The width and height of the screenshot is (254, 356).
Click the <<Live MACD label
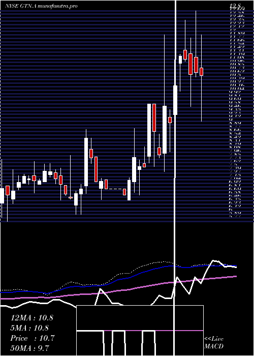pos(214,343)
